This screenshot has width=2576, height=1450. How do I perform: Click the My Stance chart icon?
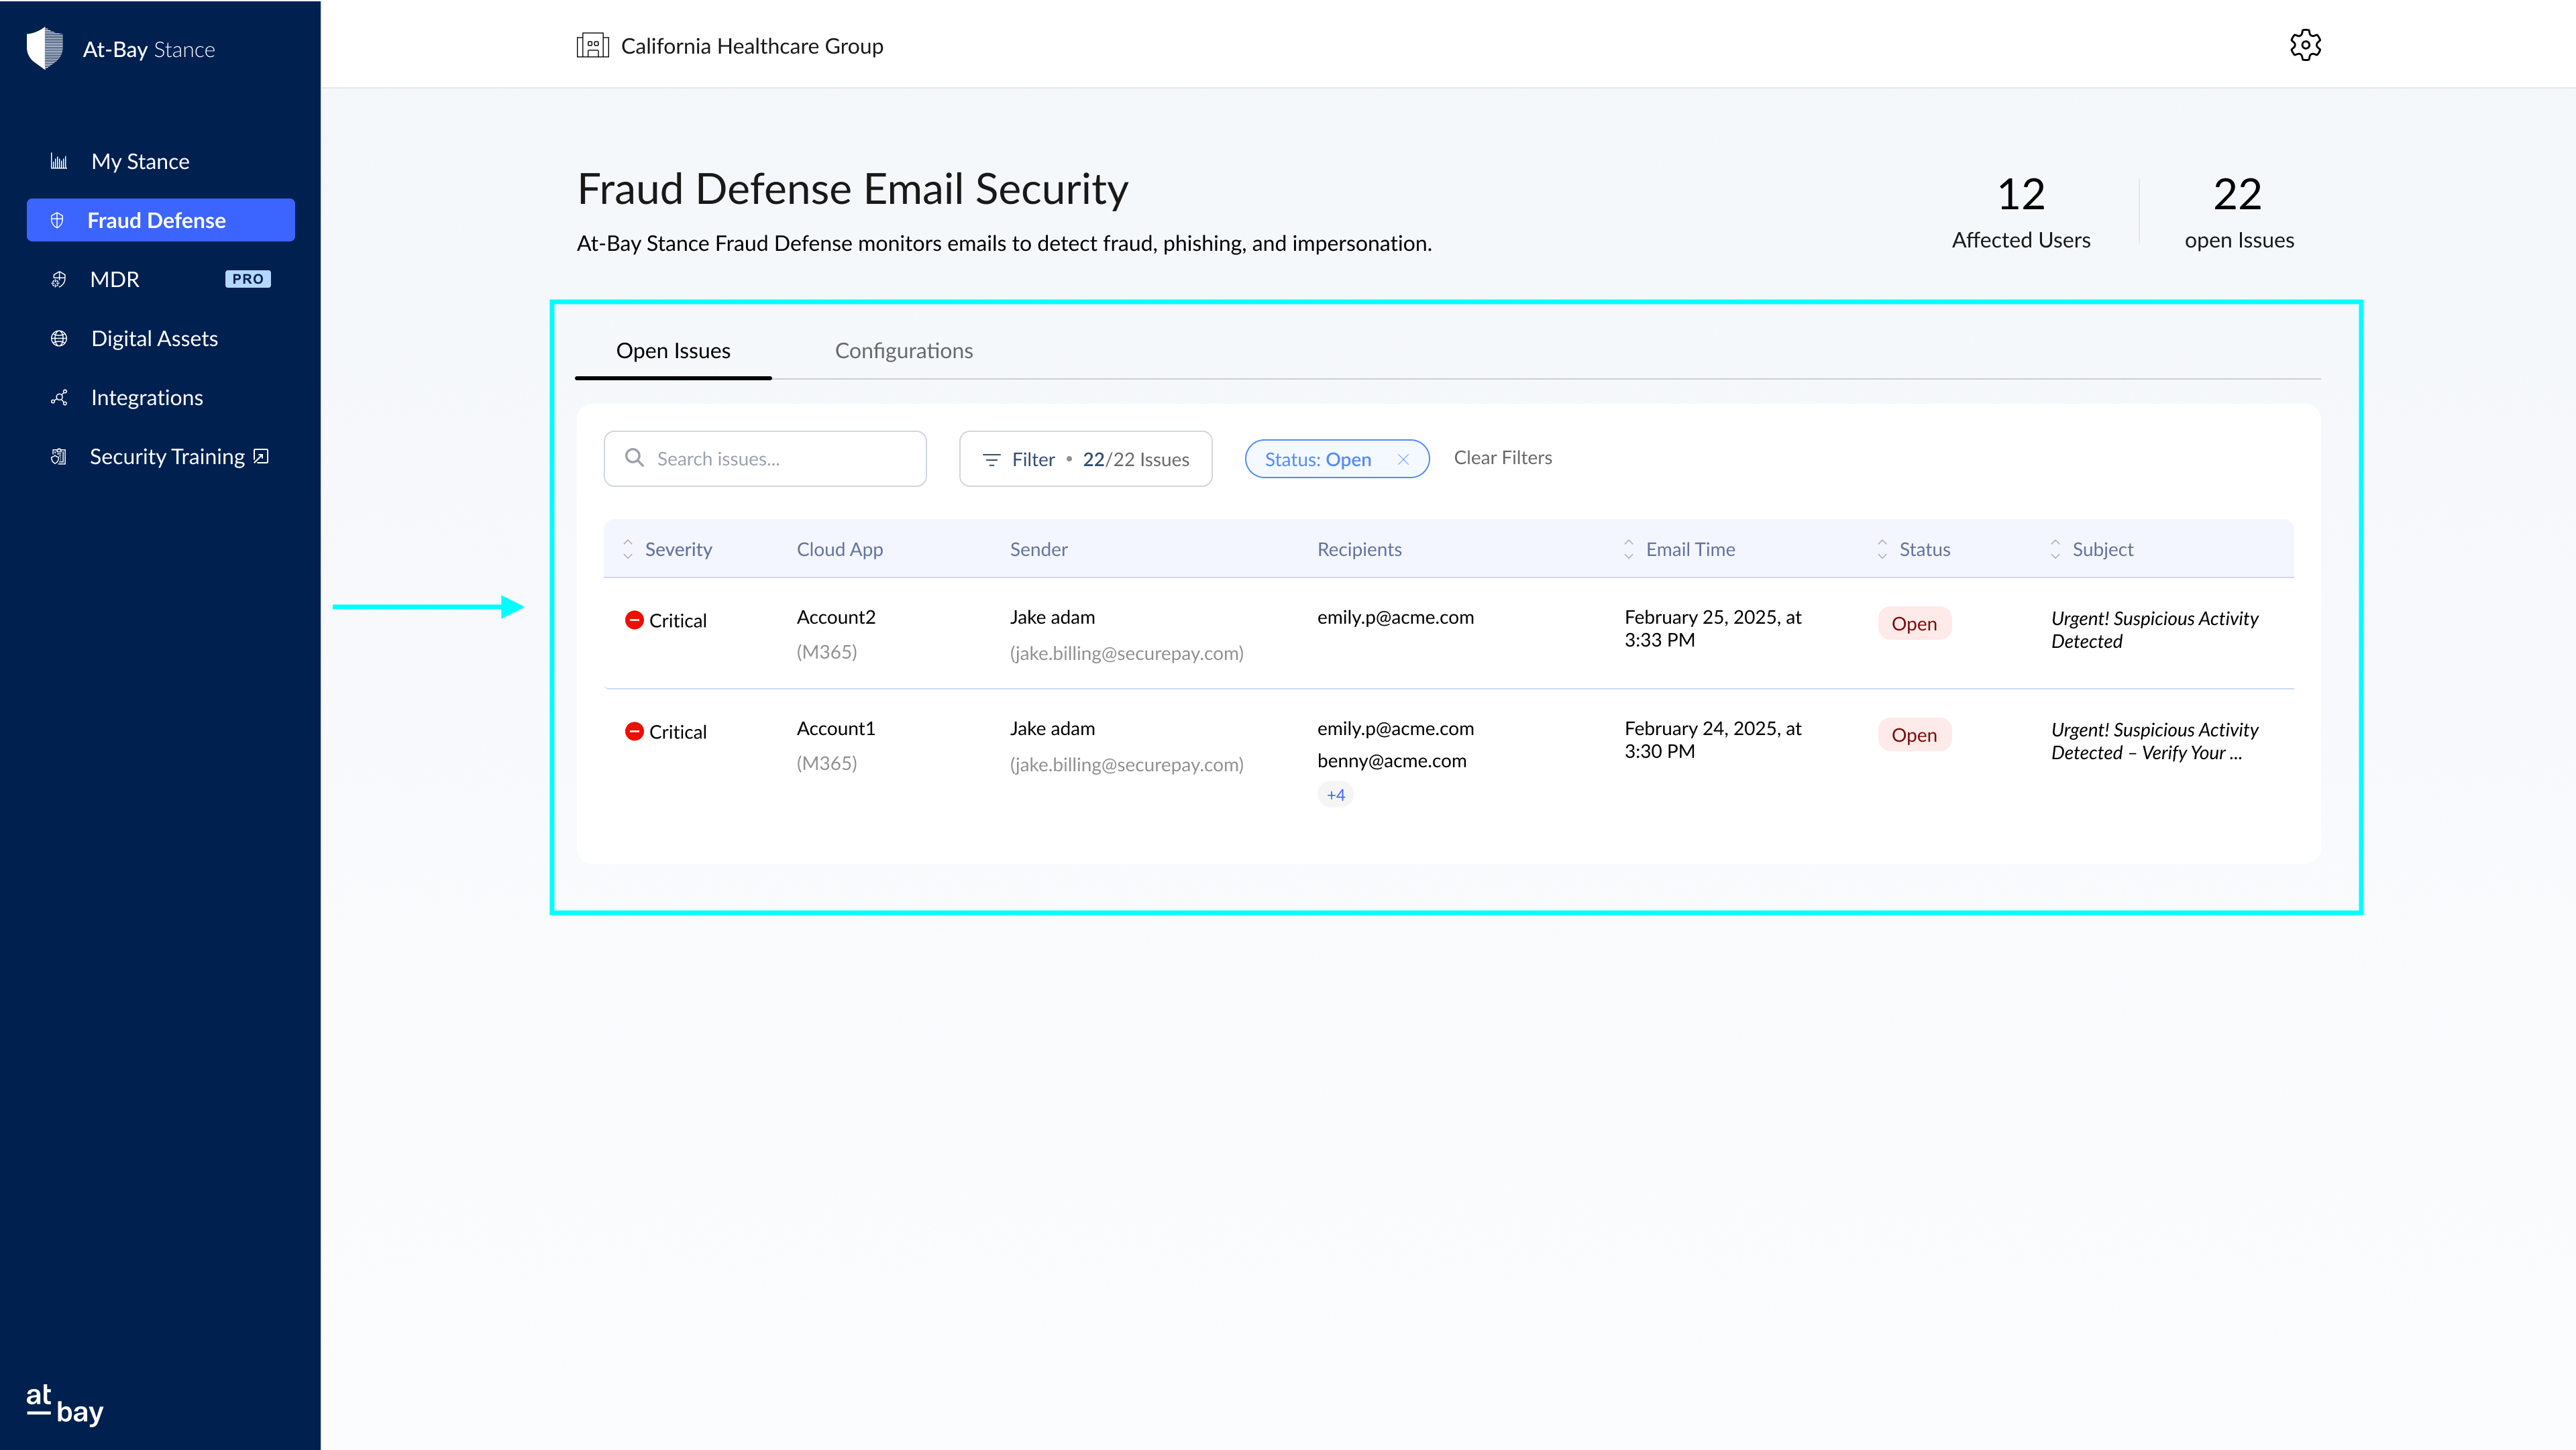(59, 162)
